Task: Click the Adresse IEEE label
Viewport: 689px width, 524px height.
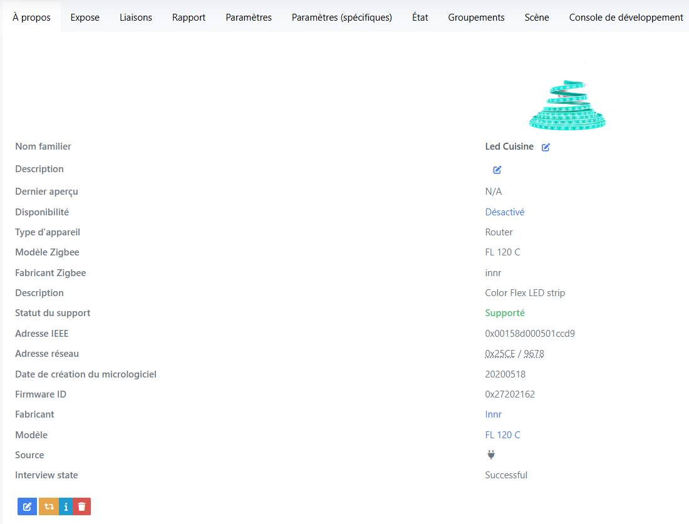Action: (42, 334)
